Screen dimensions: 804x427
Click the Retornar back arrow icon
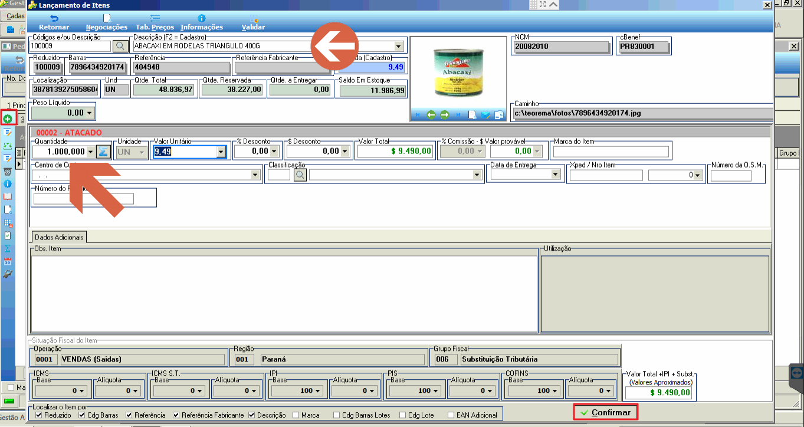[x=54, y=19]
